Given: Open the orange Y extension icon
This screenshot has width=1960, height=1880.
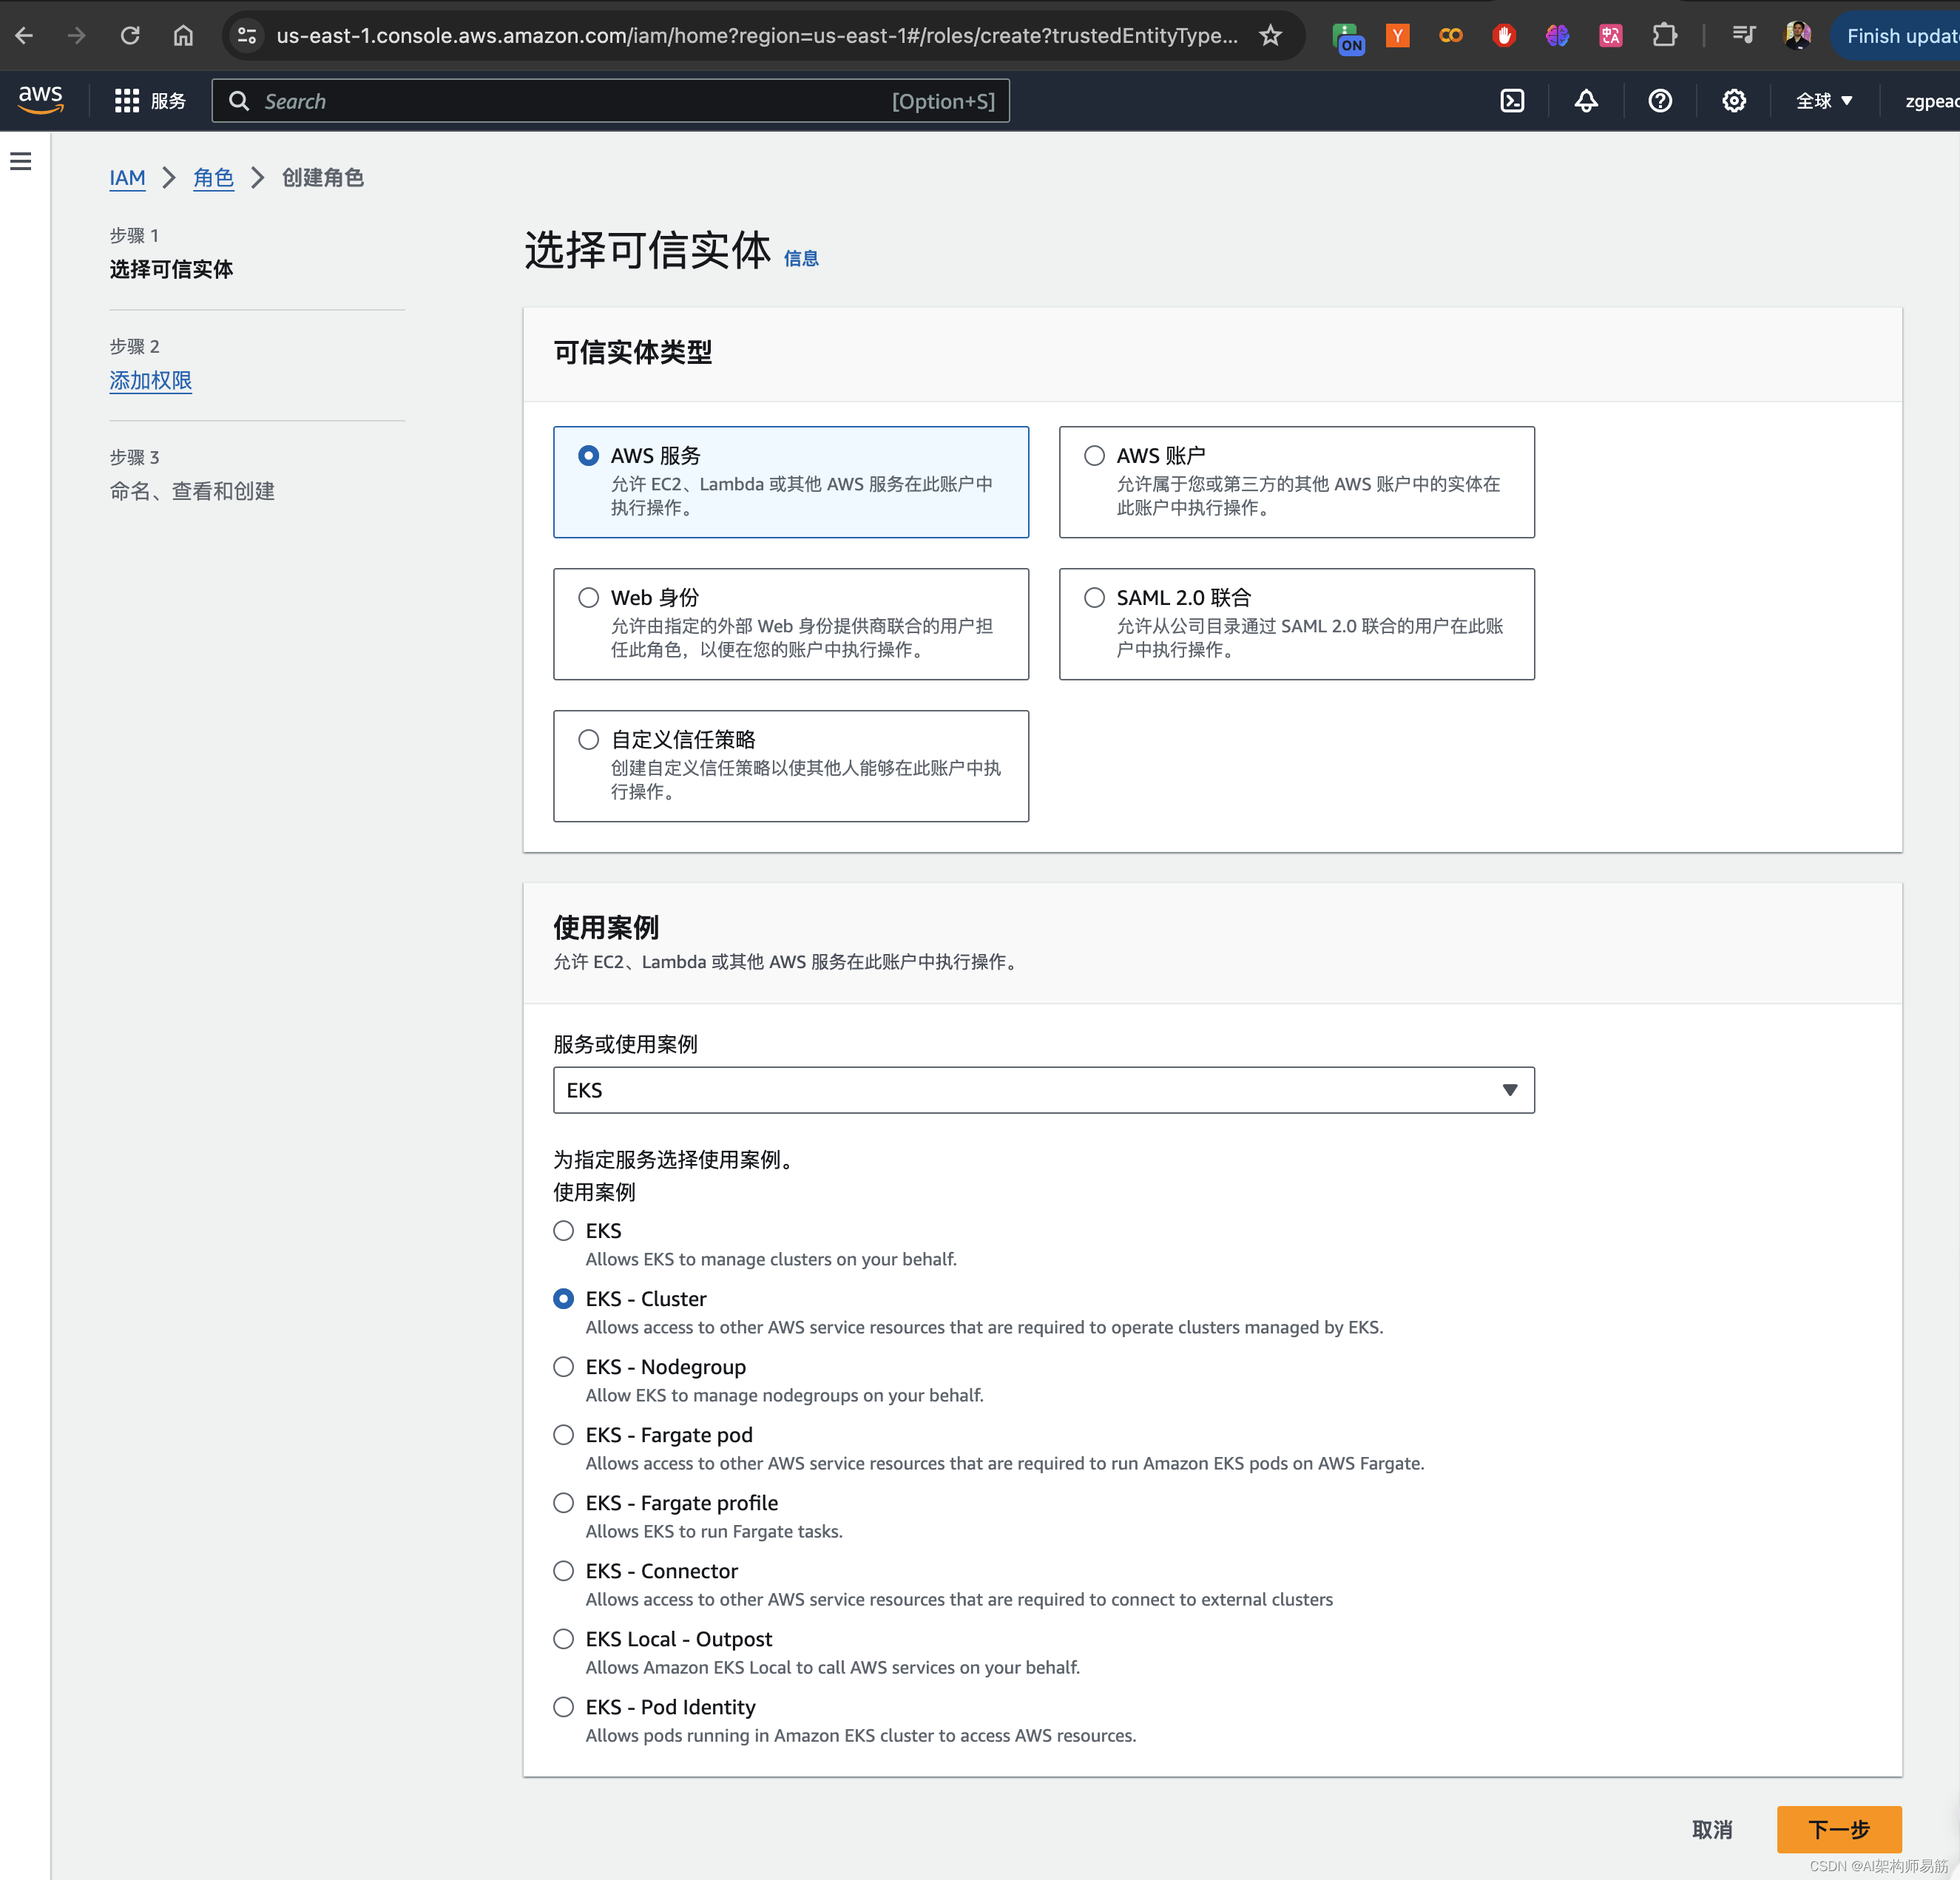Looking at the screenshot, I should point(1398,36).
